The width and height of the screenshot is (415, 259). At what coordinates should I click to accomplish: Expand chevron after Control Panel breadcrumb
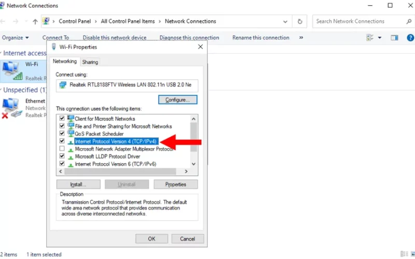tap(96, 21)
